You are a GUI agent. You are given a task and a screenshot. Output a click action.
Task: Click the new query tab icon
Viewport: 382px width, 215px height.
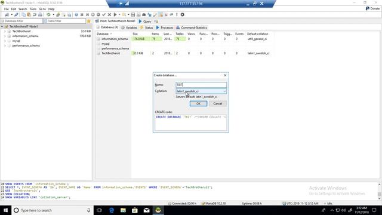tap(156, 21)
